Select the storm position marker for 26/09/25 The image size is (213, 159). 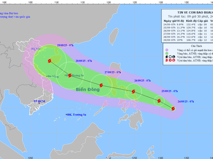(x=133, y=91)
